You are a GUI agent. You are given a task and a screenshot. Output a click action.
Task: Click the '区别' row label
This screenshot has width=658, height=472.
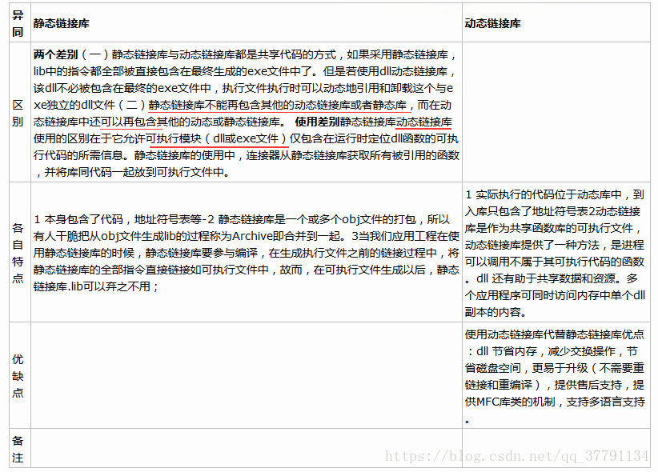click(18, 114)
